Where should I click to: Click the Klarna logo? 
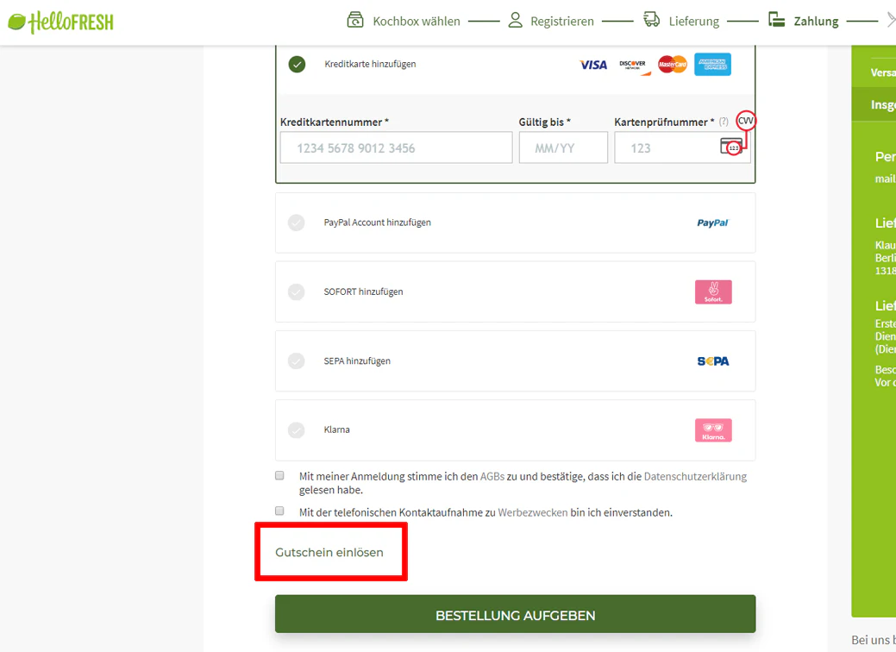coord(712,429)
